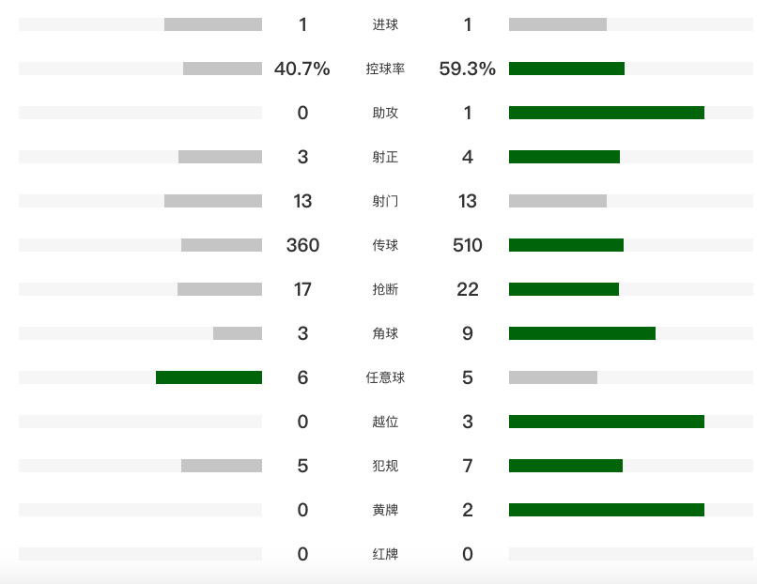757x584 pixels.
Task: Click the green 任意球 progress bar
Action: (209, 377)
